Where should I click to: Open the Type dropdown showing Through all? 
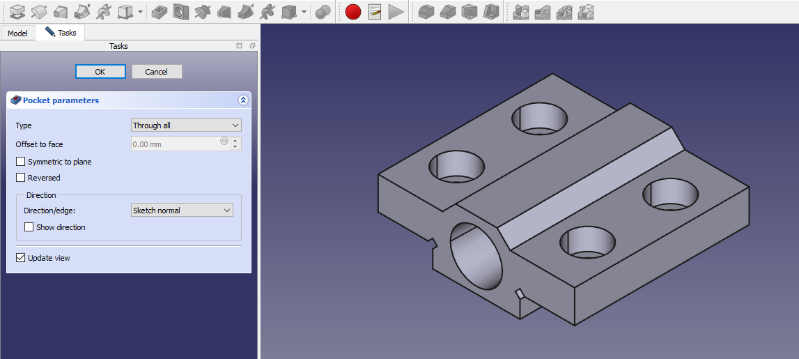point(186,125)
